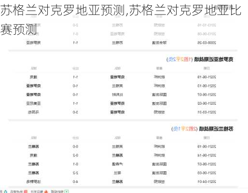Click the 2008-03-26 date in top table
This screenshot has height=193, width=248.
[x=207, y=42]
